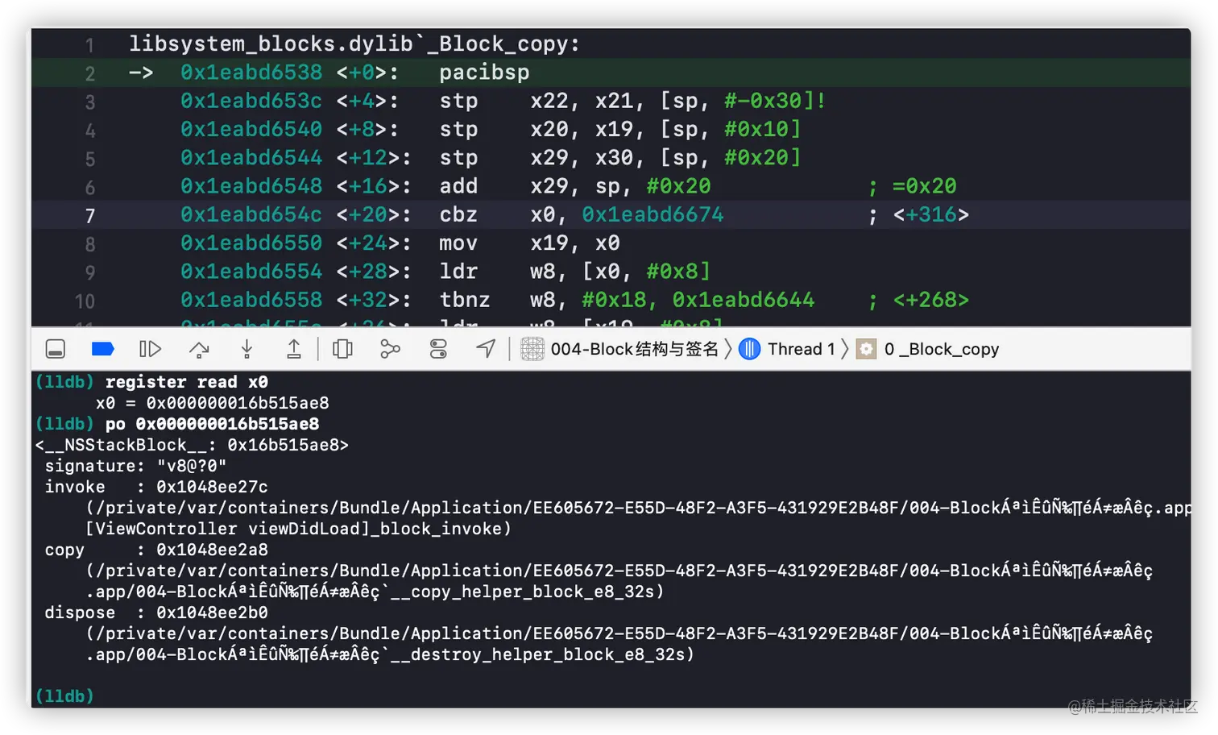
Task: Click the app icon before 004-Block
Action: click(532, 349)
